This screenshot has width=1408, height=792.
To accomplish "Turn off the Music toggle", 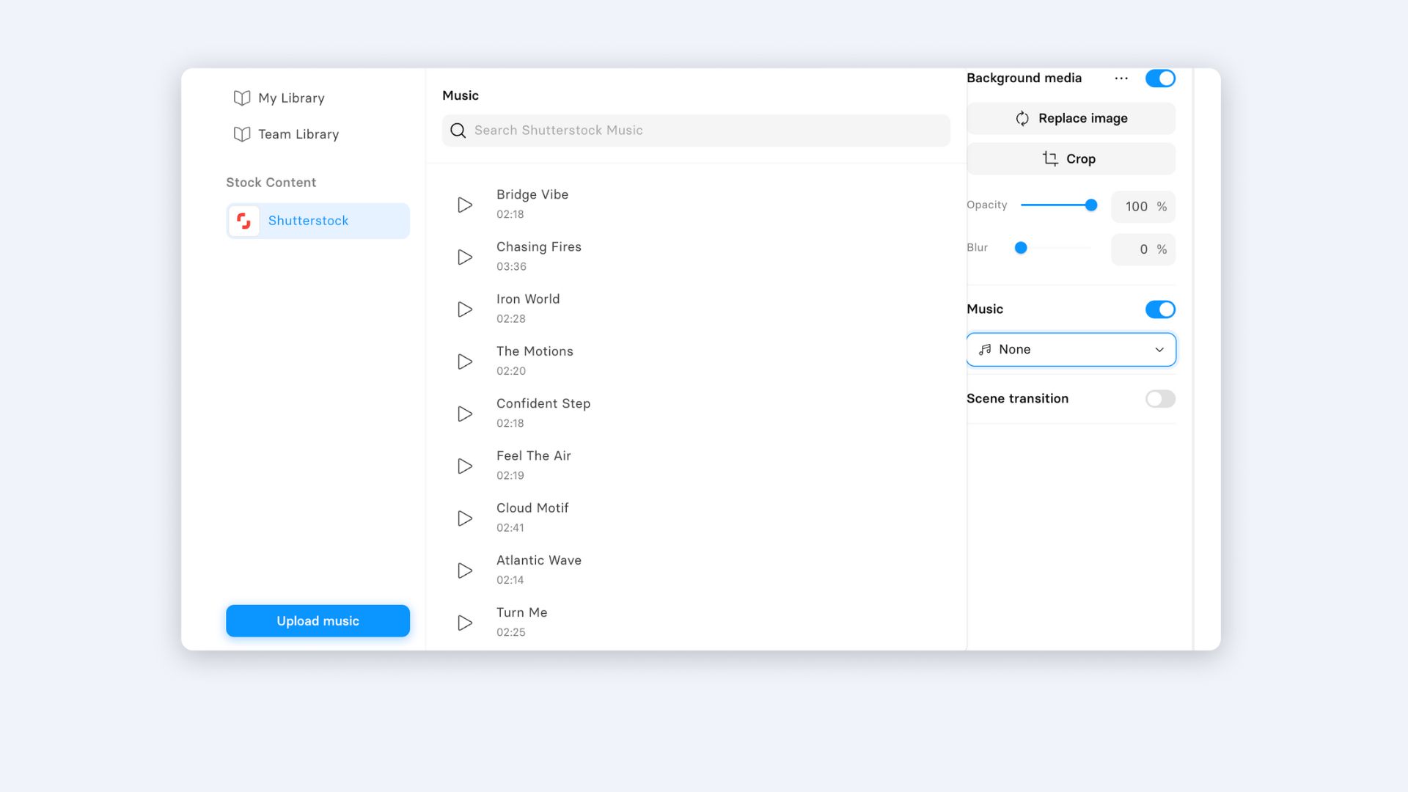I will tap(1160, 309).
